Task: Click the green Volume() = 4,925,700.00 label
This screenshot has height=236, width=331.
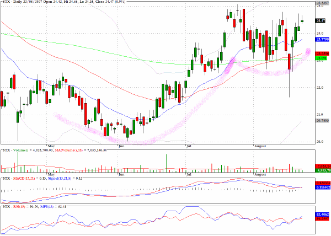Action: [33, 151]
